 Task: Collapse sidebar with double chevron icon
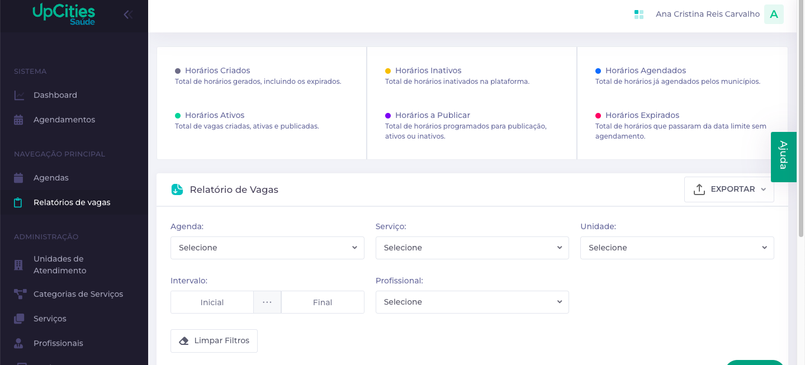click(128, 15)
